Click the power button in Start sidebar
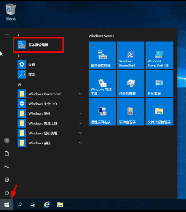The image size is (186, 212). tap(7, 193)
